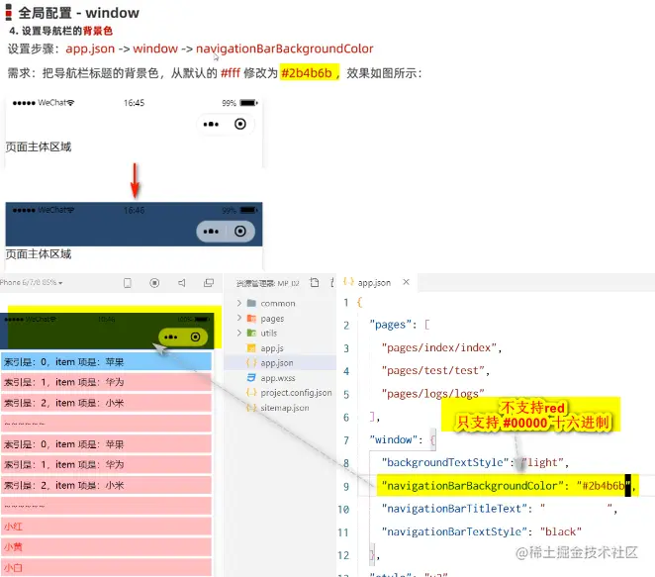655x577 pixels.
Task: Open sitemap.json in the file tree
Action: [285, 408]
